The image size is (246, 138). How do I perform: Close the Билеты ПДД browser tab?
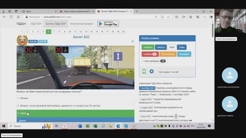[131, 11]
